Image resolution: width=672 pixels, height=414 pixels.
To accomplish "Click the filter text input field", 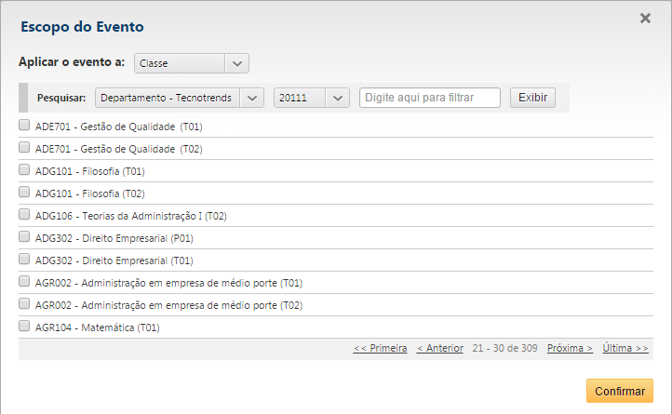I will tap(430, 98).
